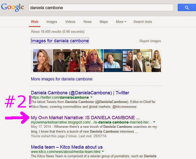This screenshot has width=196, height=159.
Task: Open thumbnail with woman in red dress
Action: pos(67,61)
